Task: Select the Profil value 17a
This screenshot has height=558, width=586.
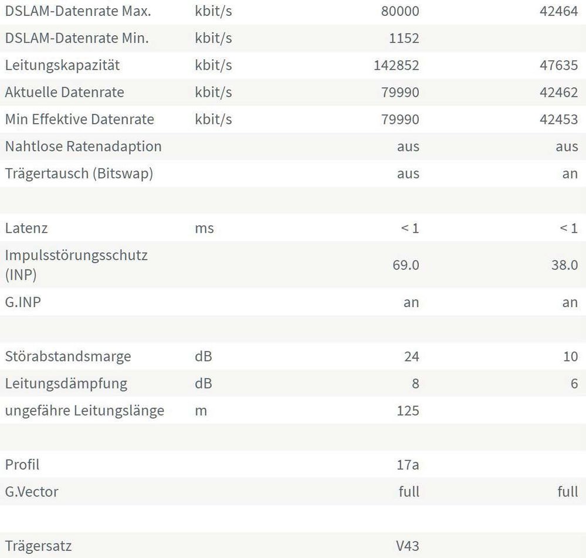Action: click(x=408, y=465)
